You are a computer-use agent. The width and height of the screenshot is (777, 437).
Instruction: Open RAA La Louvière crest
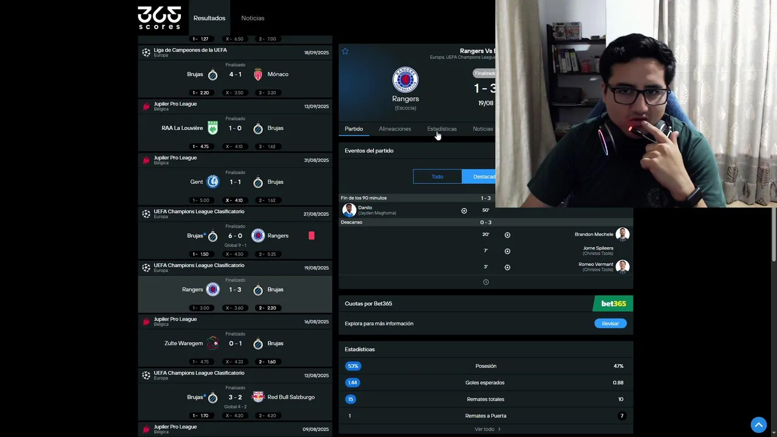(212, 128)
